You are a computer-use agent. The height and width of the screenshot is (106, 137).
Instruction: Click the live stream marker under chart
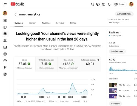(48, 97)
